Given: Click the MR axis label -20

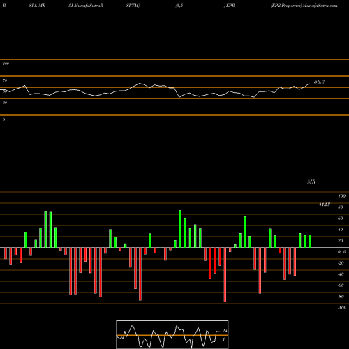Looking at the screenshot, I should click(341, 263).
